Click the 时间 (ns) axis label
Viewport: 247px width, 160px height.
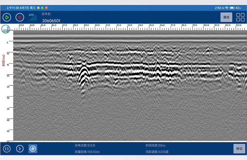4,60
